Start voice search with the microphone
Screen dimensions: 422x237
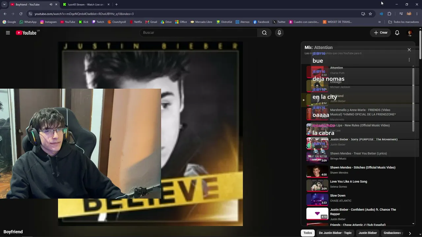point(279,33)
